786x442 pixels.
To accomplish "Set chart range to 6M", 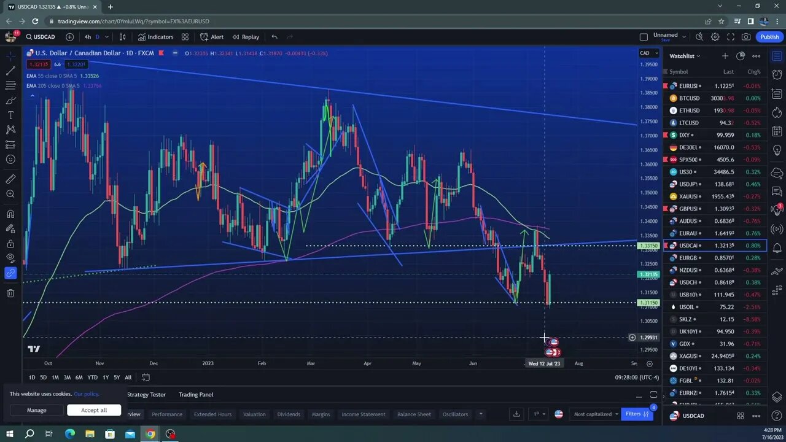I will (x=79, y=378).
